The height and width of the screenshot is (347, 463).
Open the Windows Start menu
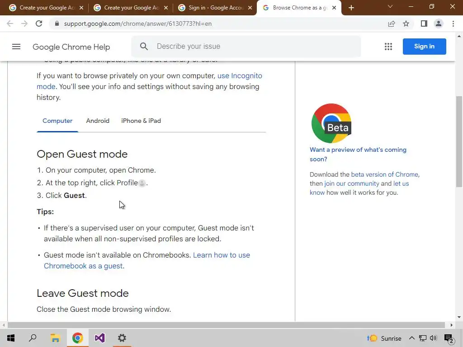11,338
